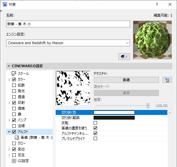Enable the 霧 channel checkbox
177x167 pixels.
(x=14, y=114)
